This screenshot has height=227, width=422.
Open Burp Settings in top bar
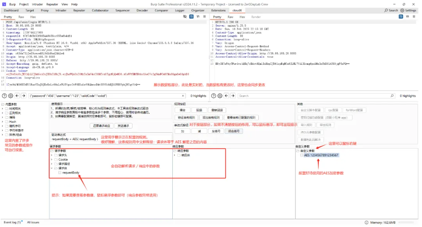pyautogui.click(x=408, y=10)
